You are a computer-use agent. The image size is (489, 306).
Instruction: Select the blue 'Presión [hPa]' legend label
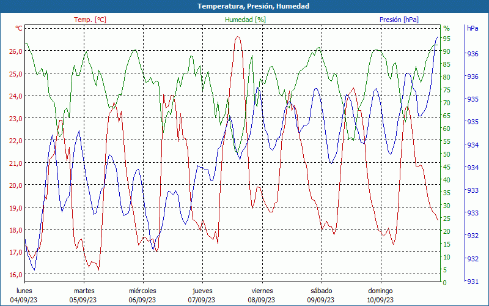click(399, 20)
